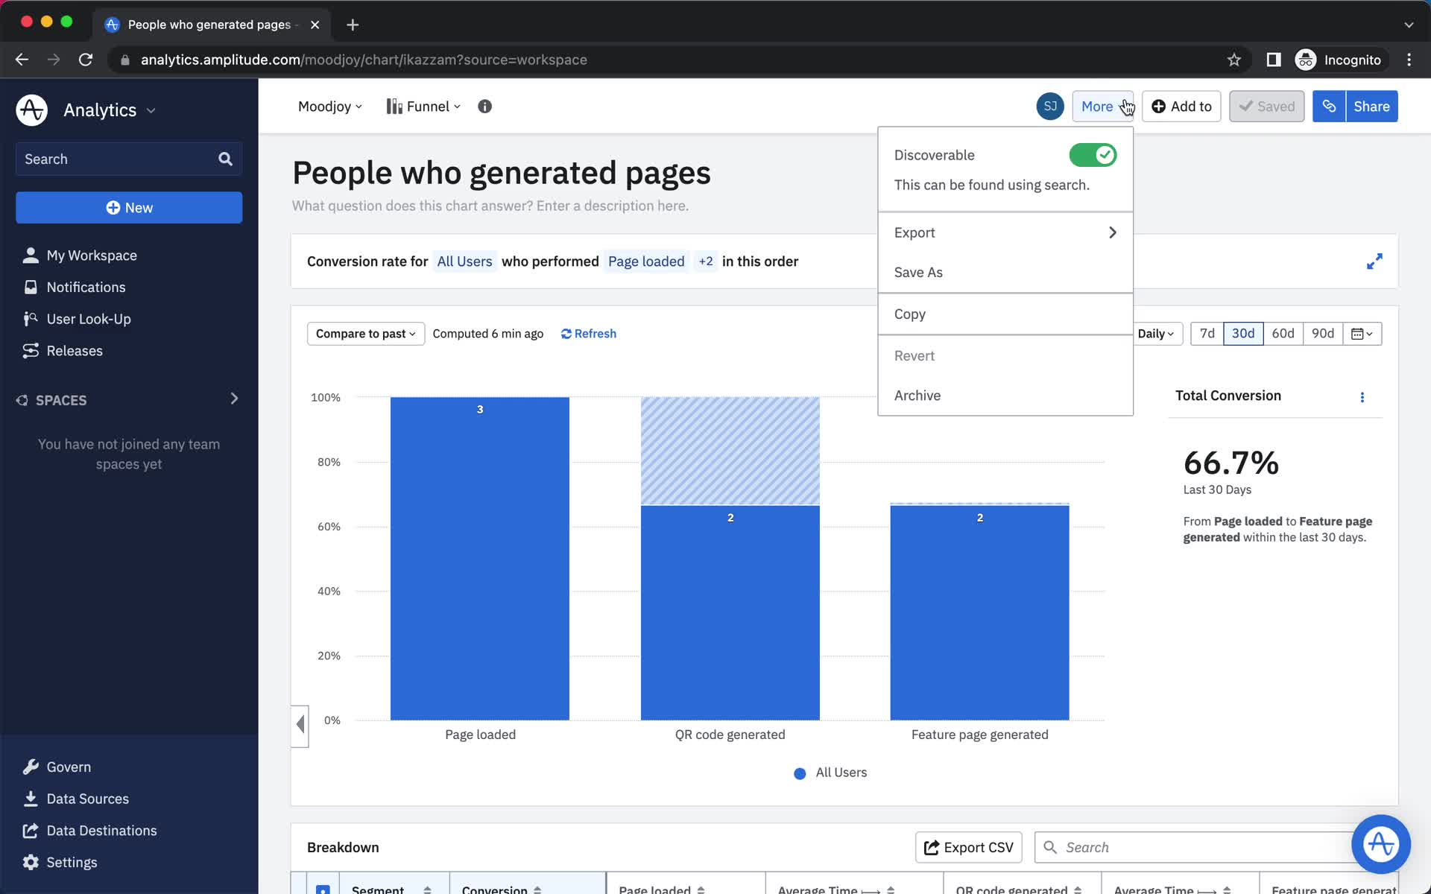Select the 7d time range
The height and width of the screenshot is (894, 1431).
[1207, 333]
